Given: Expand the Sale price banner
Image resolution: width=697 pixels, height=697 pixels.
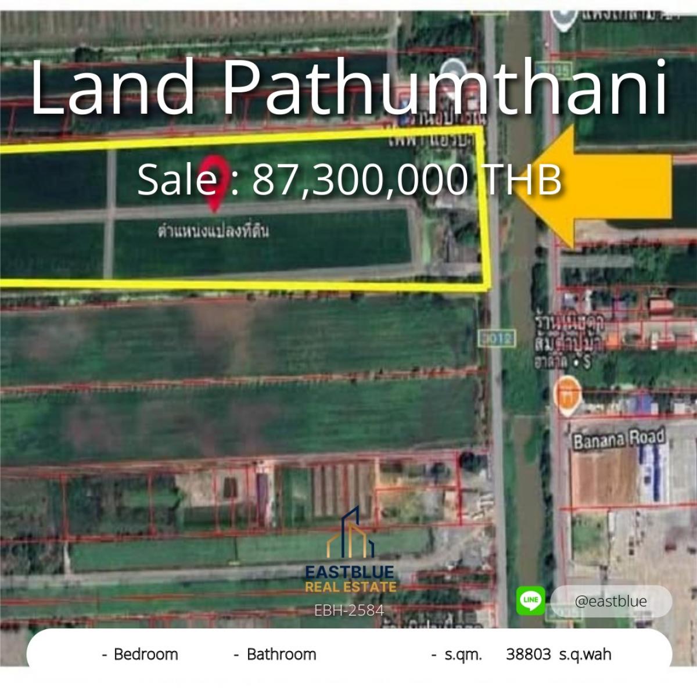Looking at the screenshot, I should tap(348, 182).
